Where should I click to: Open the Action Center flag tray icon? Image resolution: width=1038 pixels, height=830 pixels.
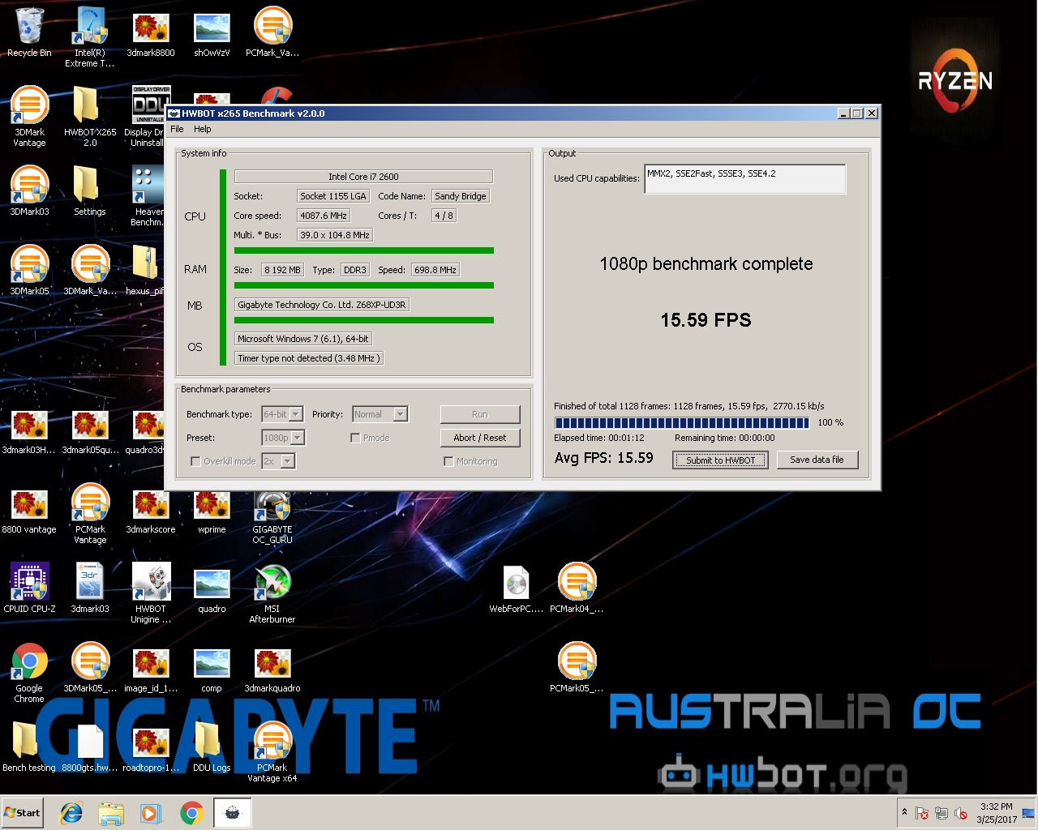922,813
